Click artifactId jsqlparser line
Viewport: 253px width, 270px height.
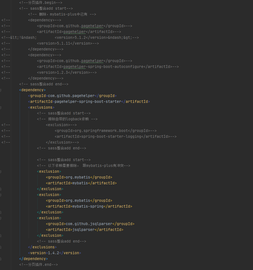(x=85, y=230)
